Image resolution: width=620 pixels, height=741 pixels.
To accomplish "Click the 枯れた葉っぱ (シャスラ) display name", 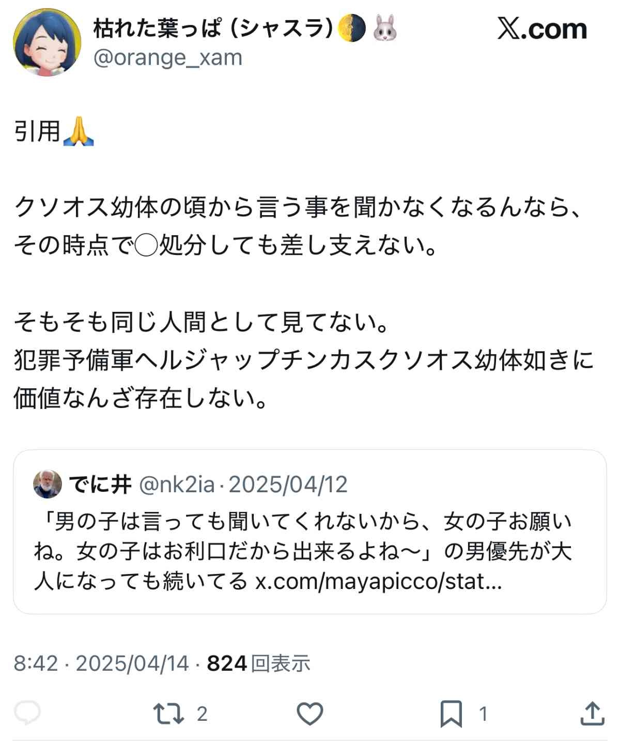I will click(x=212, y=28).
